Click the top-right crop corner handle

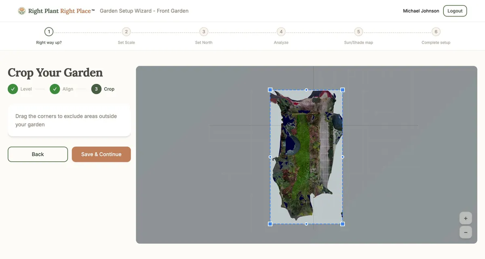pos(343,90)
